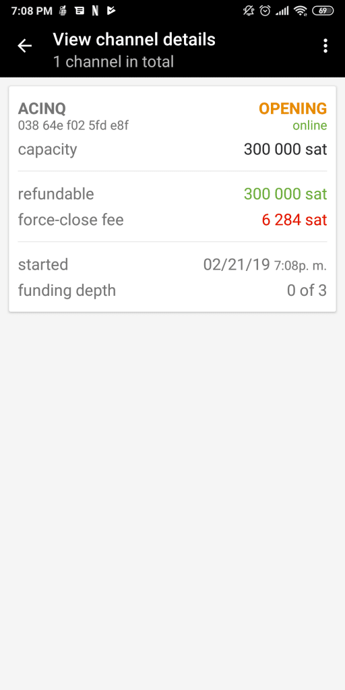Tap the 300 000 sat capacity value
Image resolution: width=345 pixels, height=690 pixels.
pyautogui.click(x=286, y=149)
